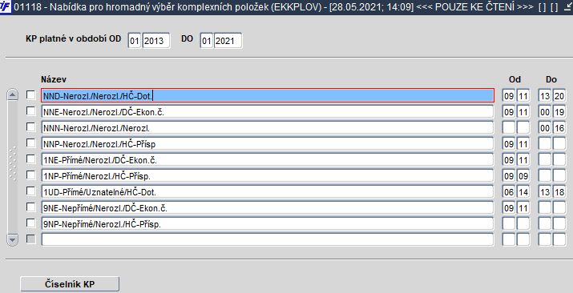Click the DO year field showing 2021
The width and height of the screenshot is (573, 293).
click(x=228, y=41)
